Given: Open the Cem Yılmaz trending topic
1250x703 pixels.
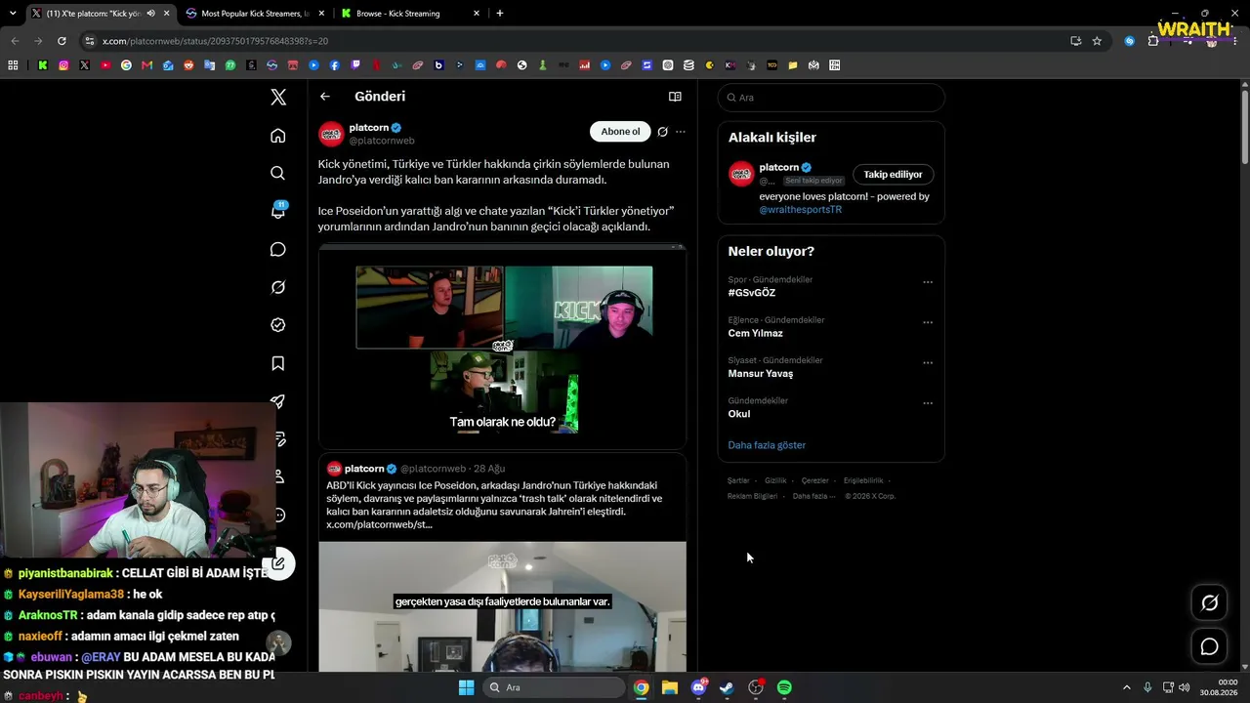Looking at the screenshot, I should tap(756, 333).
